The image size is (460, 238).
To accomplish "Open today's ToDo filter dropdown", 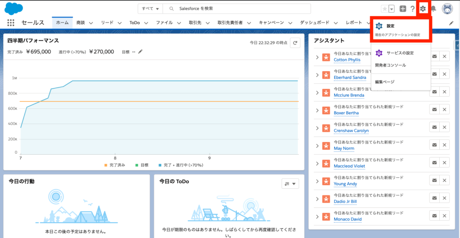I will 290,184.
